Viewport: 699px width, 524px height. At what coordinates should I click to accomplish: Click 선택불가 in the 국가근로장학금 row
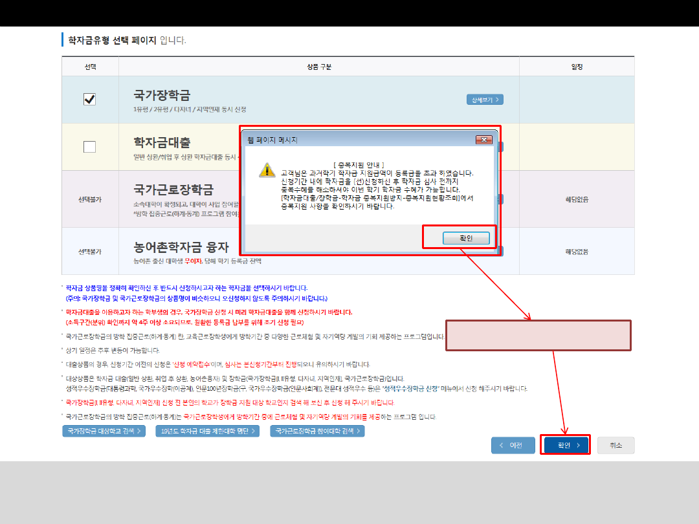tap(90, 199)
